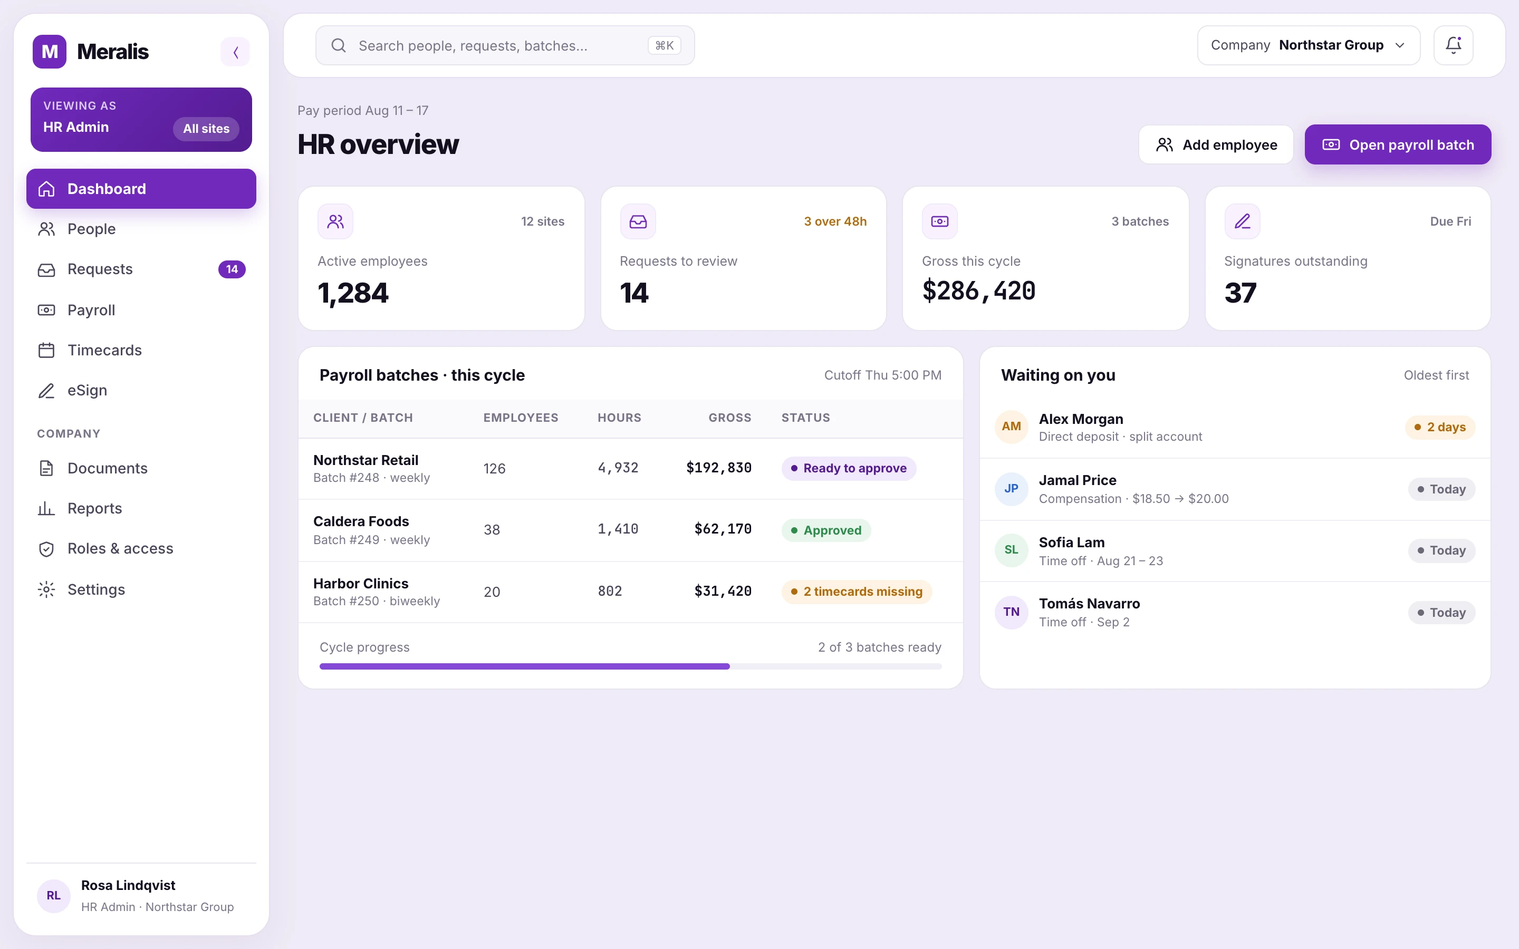This screenshot has width=1519, height=949.
Task: Toggle the All sites scope pill
Action: pyautogui.click(x=206, y=129)
